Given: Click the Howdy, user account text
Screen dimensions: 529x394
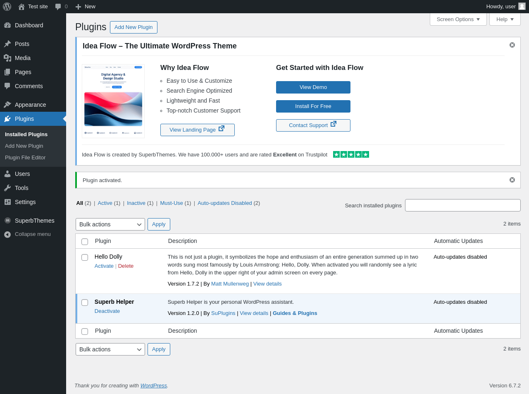Looking at the screenshot, I should pyautogui.click(x=501, y=6).
